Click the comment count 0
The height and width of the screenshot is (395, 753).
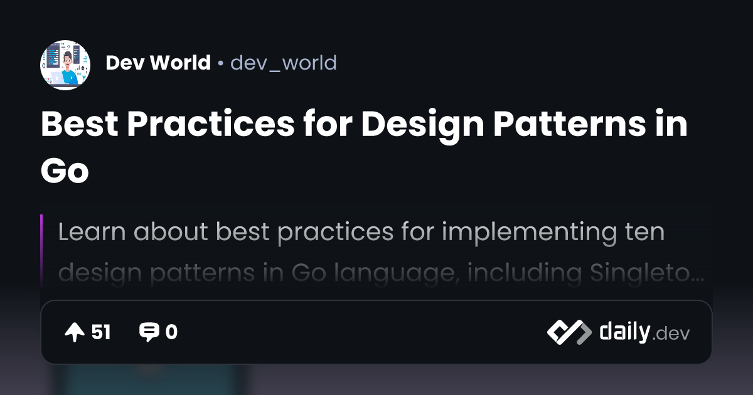point(171,332)
